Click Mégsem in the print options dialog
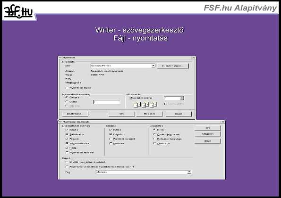 pos(208,134)
